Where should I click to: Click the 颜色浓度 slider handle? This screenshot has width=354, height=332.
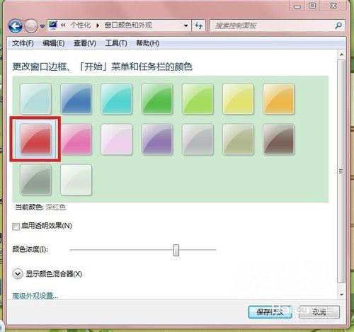(176, 250)
